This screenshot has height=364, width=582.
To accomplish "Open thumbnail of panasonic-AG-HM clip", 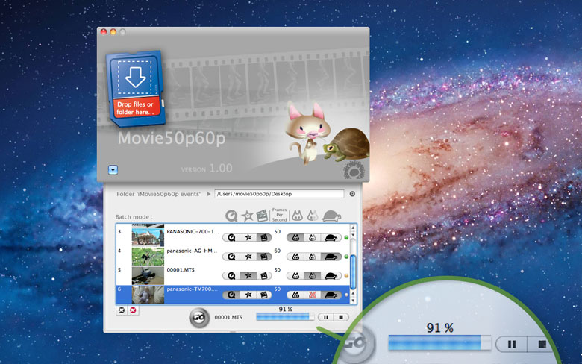I will 148,257.
